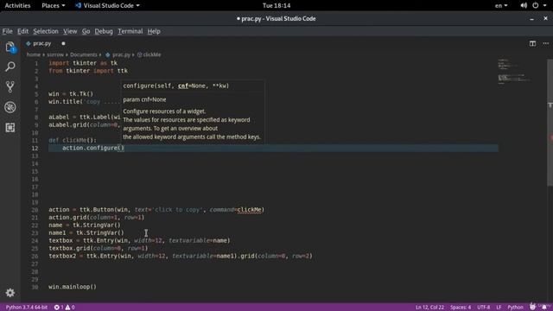The image size is (553, 311).
Task: Change language mode 'Python' in status bar
Action: coord(515,308)
